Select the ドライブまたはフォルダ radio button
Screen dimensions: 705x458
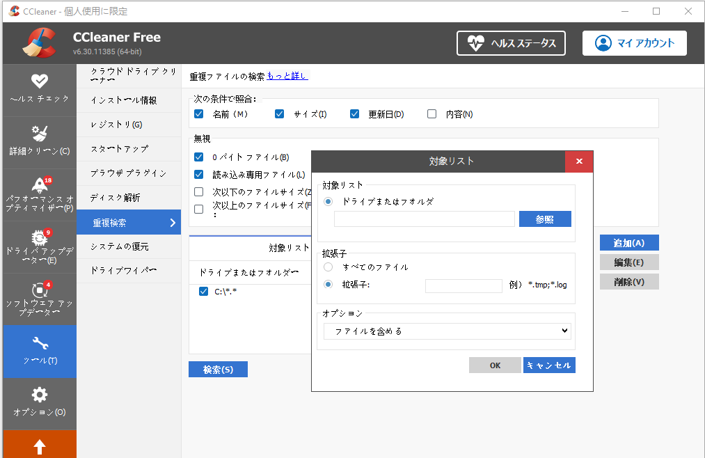coord(328,201)
